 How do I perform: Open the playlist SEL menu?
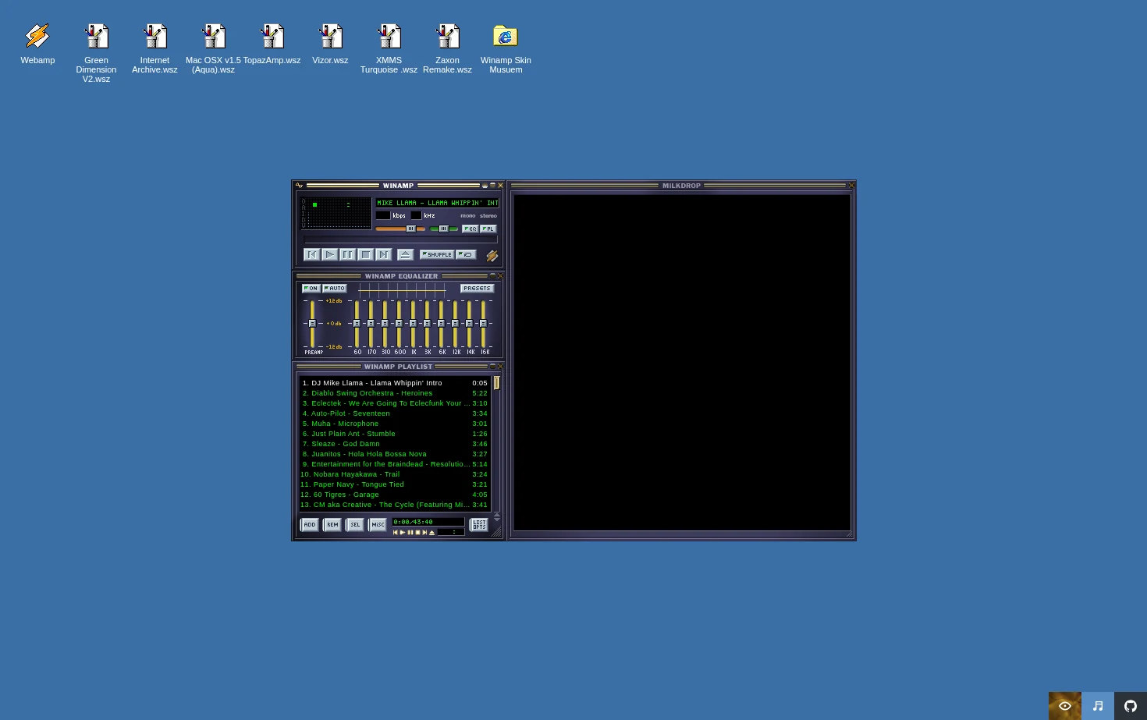tap(355, 525)
